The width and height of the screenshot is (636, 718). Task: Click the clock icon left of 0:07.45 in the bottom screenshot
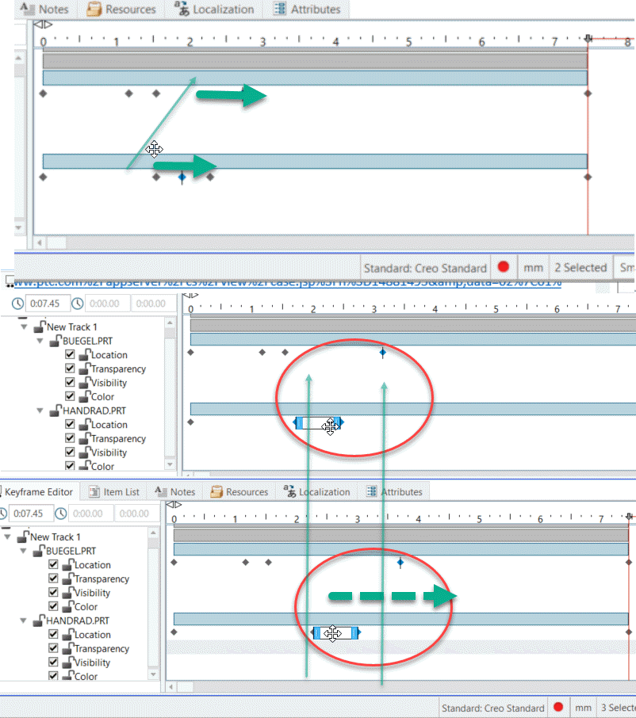2,514
